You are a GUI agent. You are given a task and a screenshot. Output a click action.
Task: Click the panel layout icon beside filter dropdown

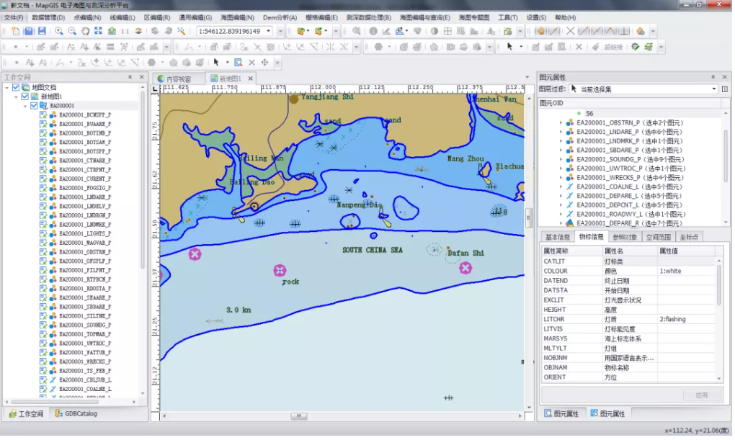pyautogui.click(x=725, y=89)
